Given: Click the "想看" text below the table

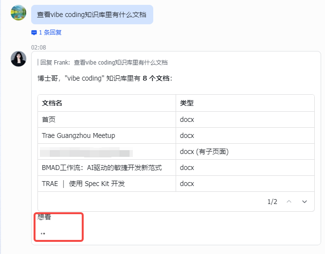Looking at the screenshot, I should [x=44, y=217].
